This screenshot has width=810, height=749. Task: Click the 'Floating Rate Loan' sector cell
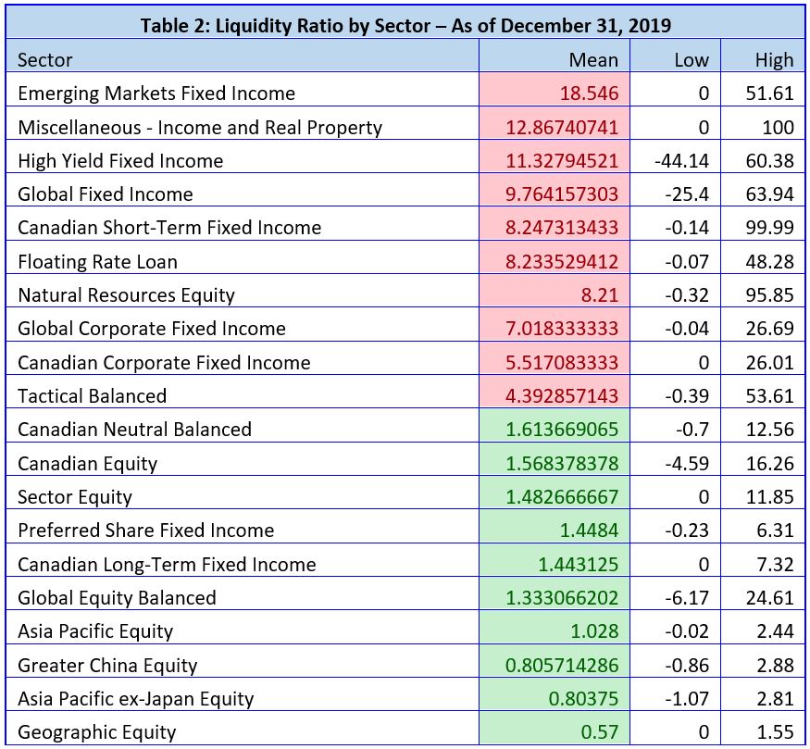tap(97, 262)
